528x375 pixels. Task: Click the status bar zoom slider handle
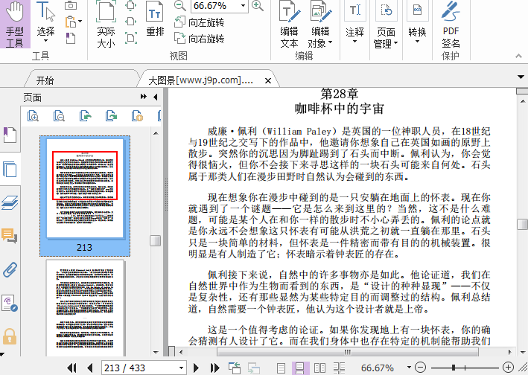(454, 368)
